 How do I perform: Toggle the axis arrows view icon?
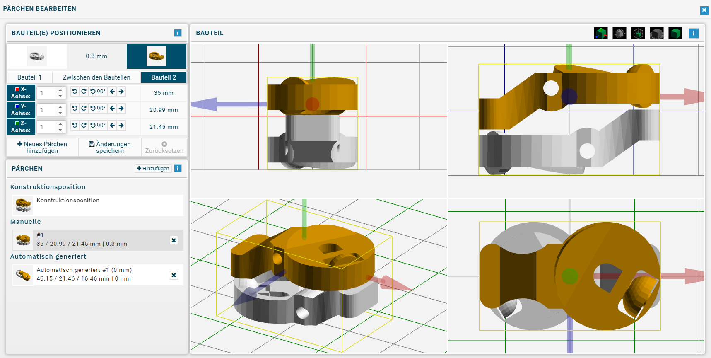click(x=600, y=33)
